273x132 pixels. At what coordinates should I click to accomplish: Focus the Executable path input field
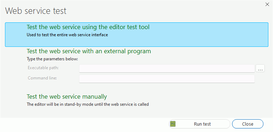167,68
